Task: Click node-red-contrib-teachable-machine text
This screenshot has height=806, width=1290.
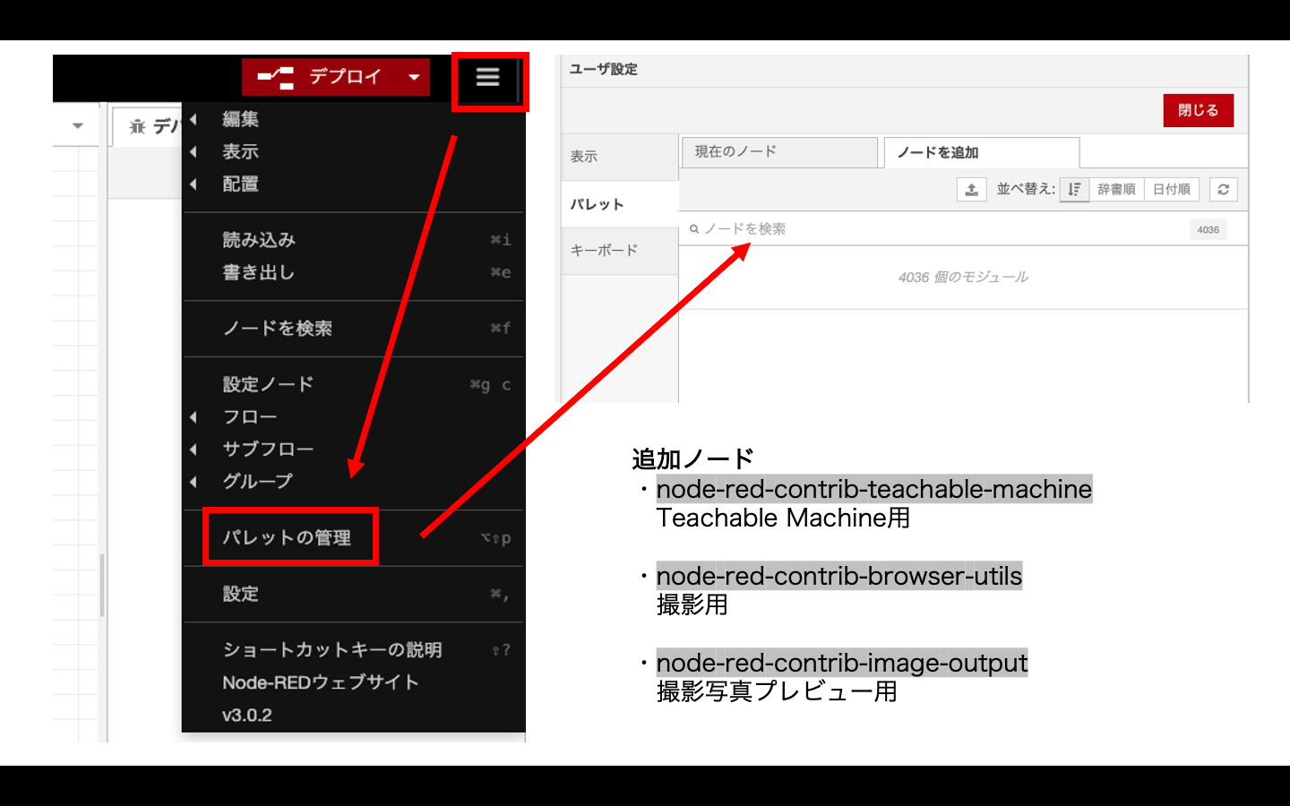Action: coord(874,489)
